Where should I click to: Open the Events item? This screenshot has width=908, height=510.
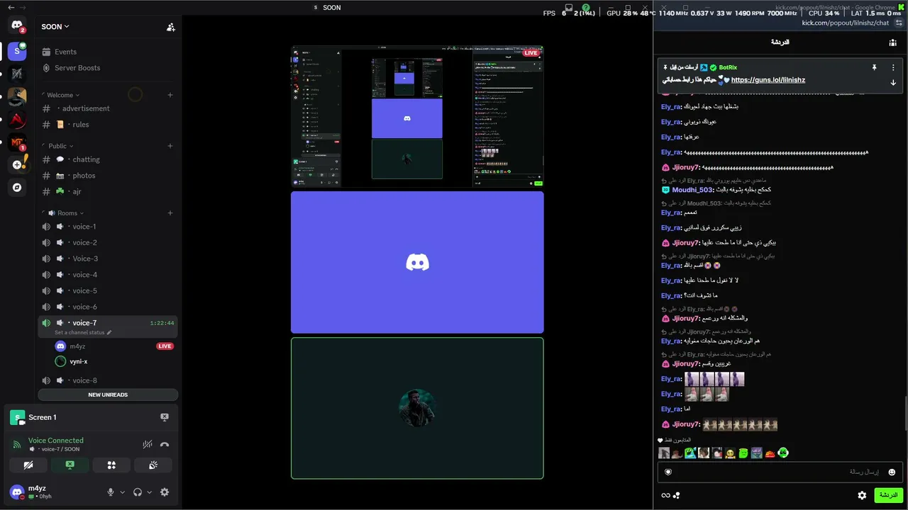[x=108, y=52]
